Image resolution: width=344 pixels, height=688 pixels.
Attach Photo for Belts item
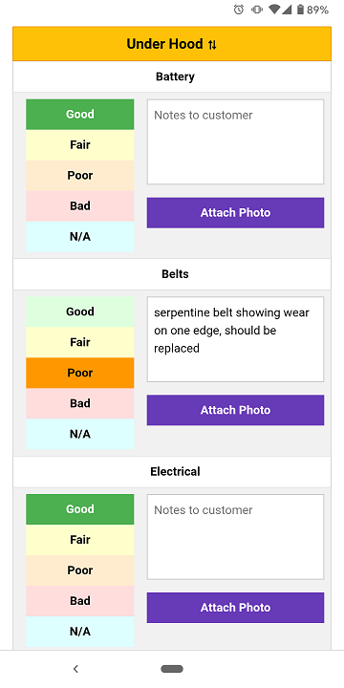coord(236,410)
